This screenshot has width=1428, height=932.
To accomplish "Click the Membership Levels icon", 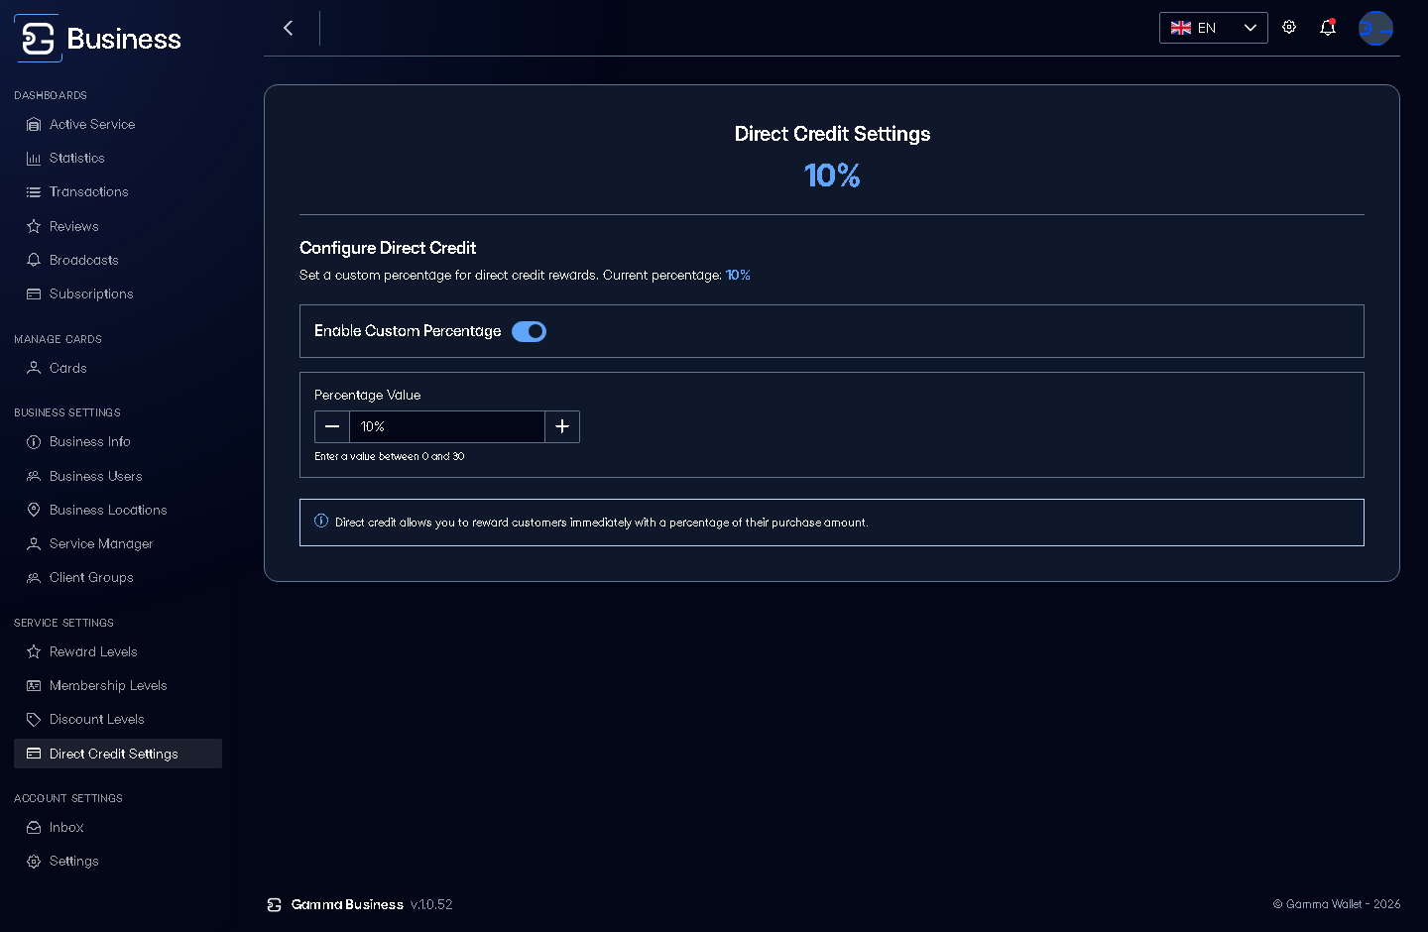I will coord(34,686).
